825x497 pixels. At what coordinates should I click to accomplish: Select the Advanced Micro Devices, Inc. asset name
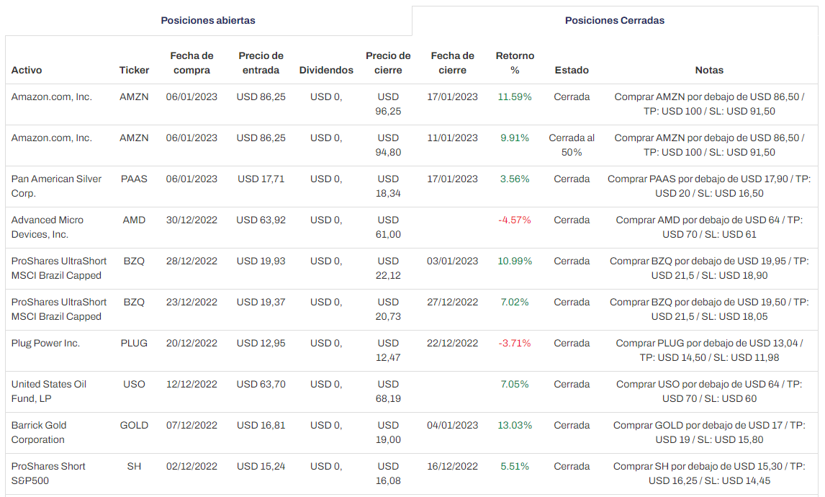tap(48, 228)
